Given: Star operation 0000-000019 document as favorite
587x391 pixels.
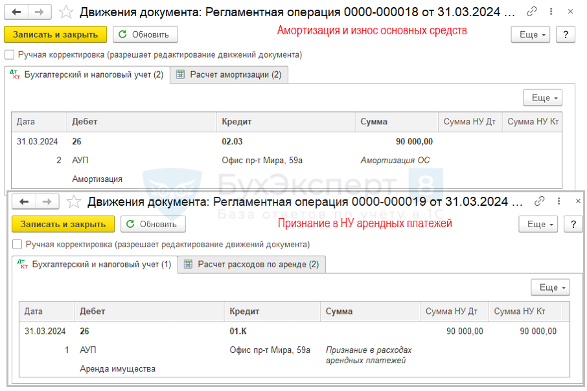Looking at the screenshot, I should point(74,201).
